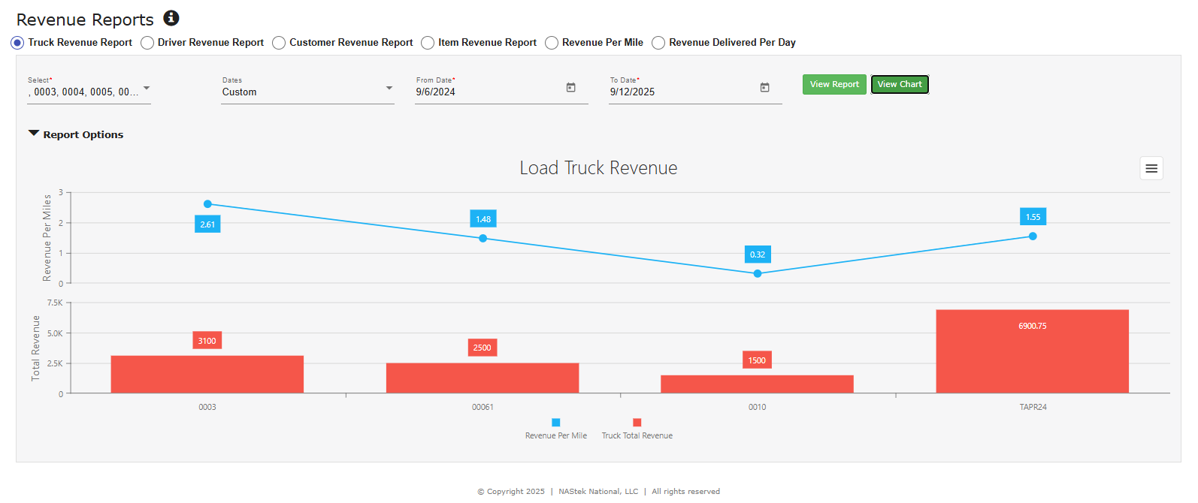Switch to Item Revenue Report
Image resolution: width=1198 pixels, height=503 pixels.
tap(428, 43)
